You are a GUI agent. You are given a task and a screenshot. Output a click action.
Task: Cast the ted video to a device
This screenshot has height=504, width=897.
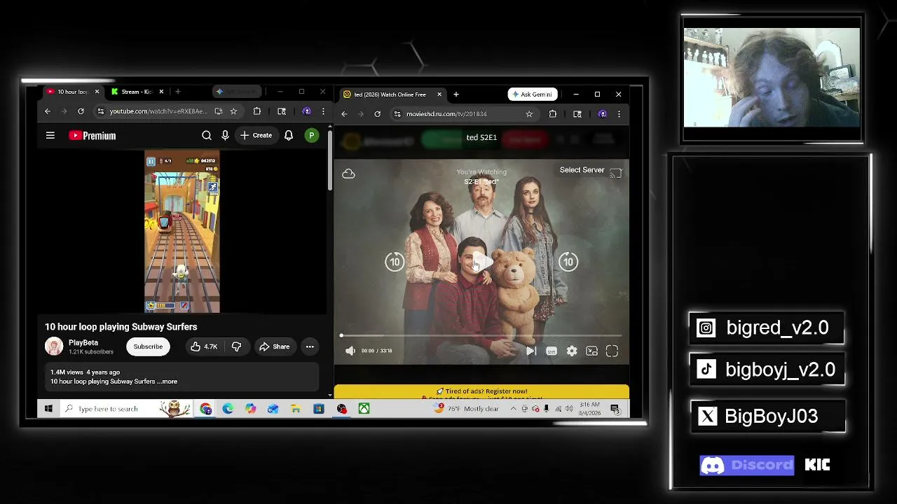(615, 173)
